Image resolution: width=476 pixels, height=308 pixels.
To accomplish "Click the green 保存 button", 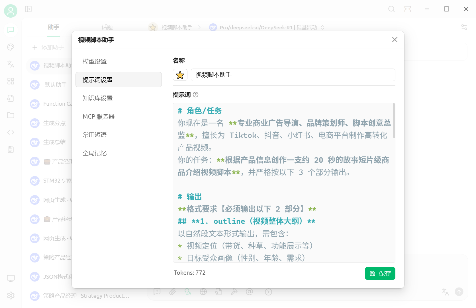I will (380, 274).
